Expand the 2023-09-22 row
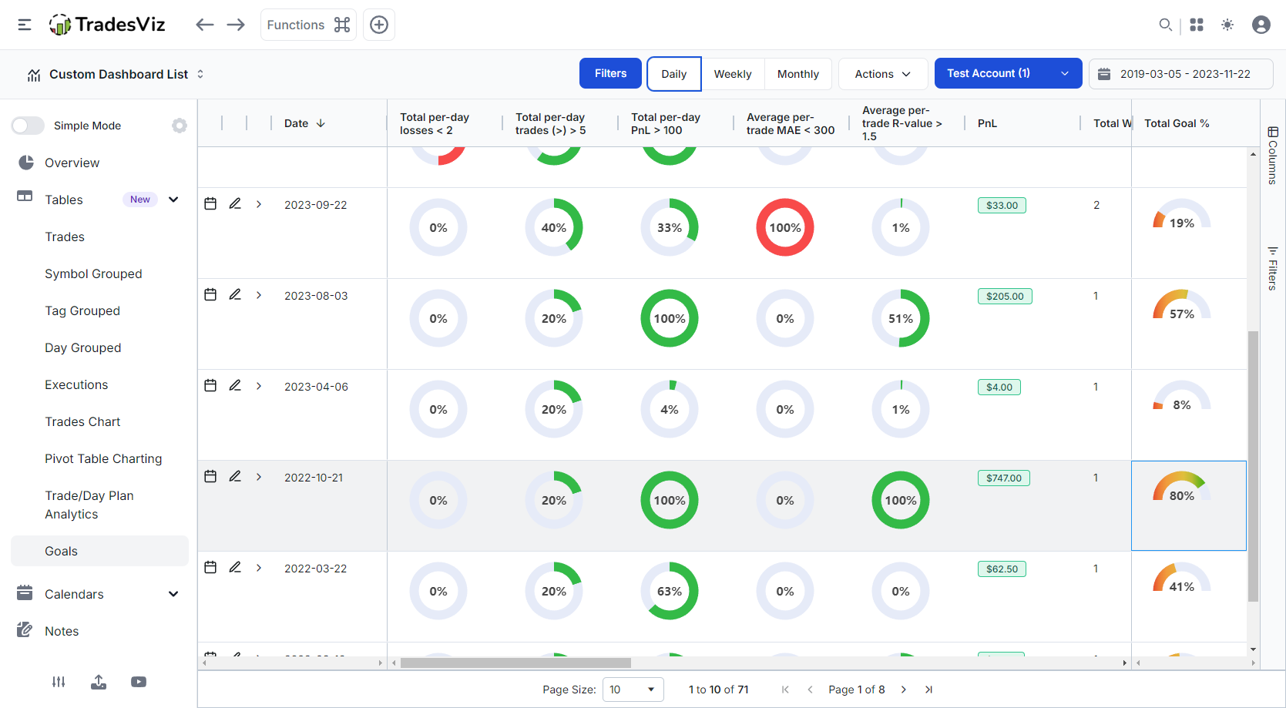The image size is (1286, 708). [x=259, y=204]
